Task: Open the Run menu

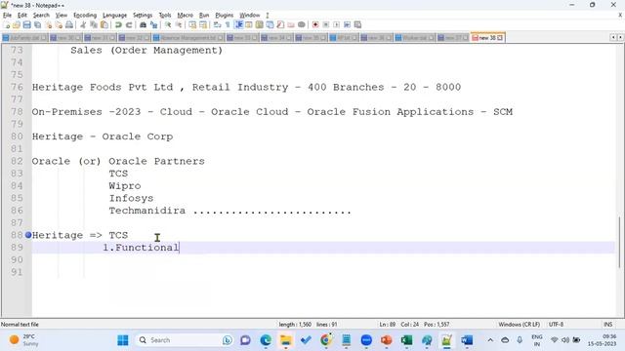Action: point(204,16)
